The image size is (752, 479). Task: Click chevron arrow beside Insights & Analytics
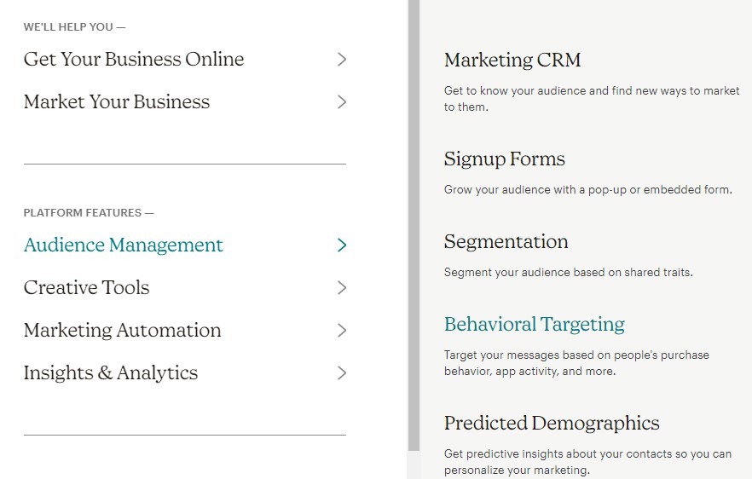point(341,373)
